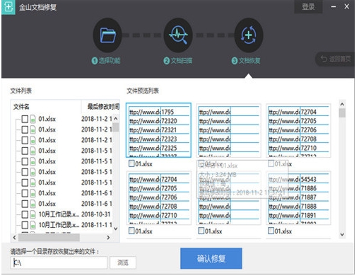
Task: Click the tooltip line reading 大小：3.24 MB
Action: 218,175
